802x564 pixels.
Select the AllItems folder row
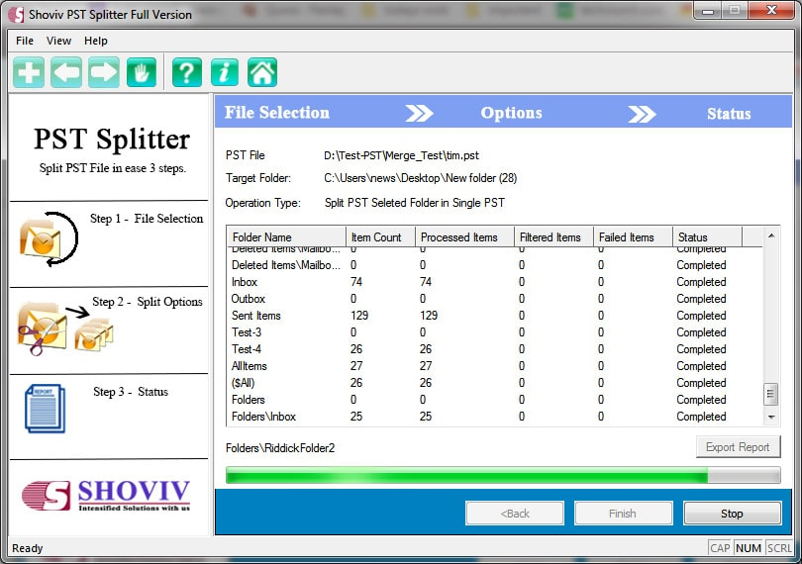(495, 366)
